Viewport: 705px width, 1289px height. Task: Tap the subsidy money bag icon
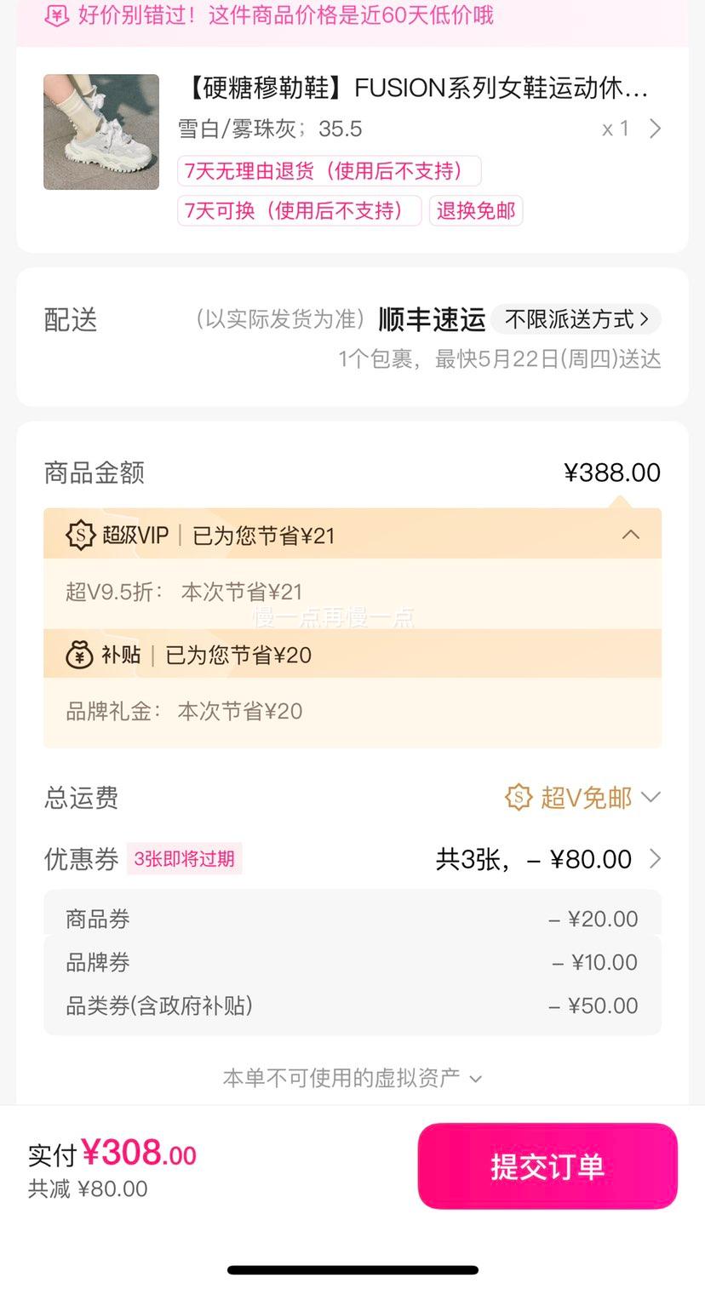point(79,654)
